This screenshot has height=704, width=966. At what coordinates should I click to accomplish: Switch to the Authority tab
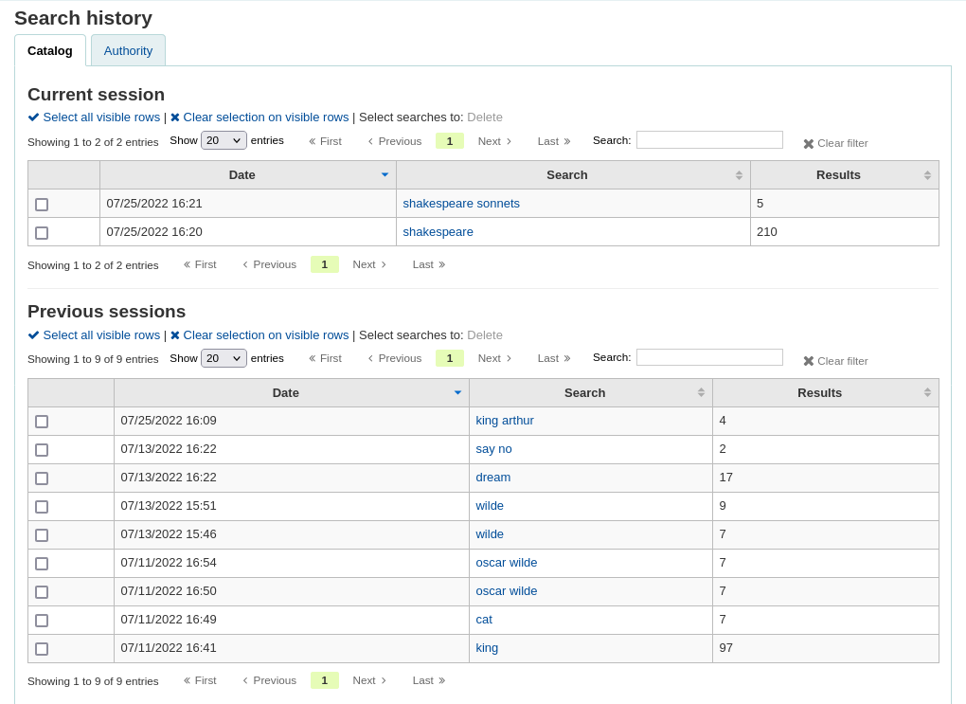pyautogui.click(x=127, y=50)
